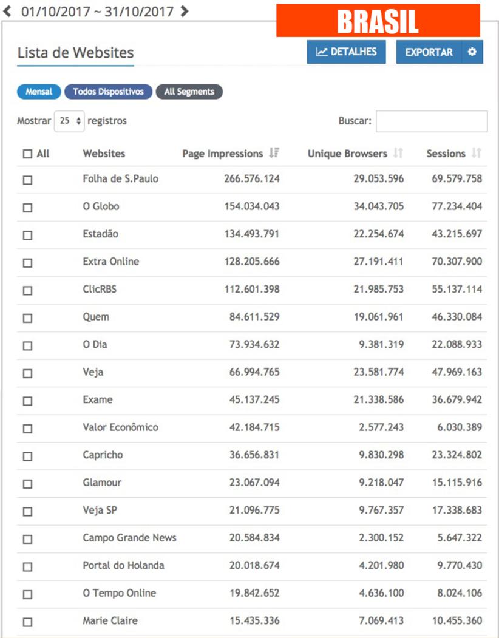This screenshot has width=499, height=638.
Task: Sort by Page Impressions sort icon
Action: tap(274, 154)
